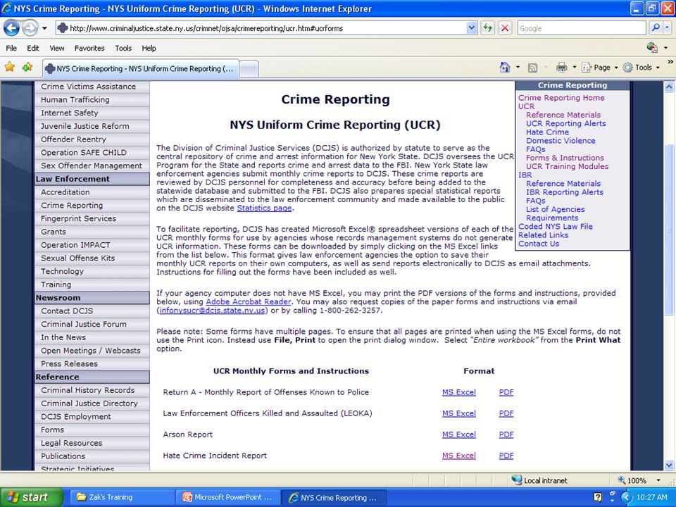This screenshot has height=507, width=676.
Task: Click the 10:27 AM system clock
Action: (652, 498)
